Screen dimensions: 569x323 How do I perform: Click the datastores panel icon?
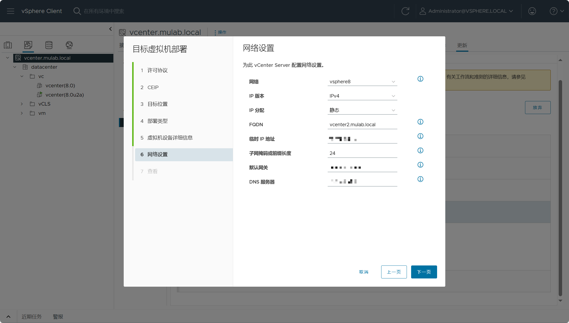[48, 45]
